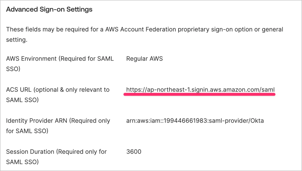Click the pink underline beneath ACS URL
The width and height of the screenshot is (302, 171).
pyautogui.click(x=200, y=95)
